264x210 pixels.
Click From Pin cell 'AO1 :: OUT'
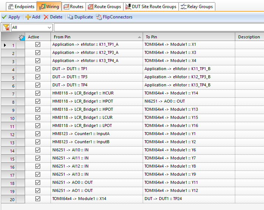click(97, 190)
